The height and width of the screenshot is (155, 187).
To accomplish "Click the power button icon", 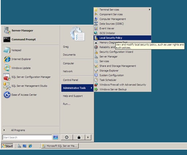I will (x=66, y=137).
